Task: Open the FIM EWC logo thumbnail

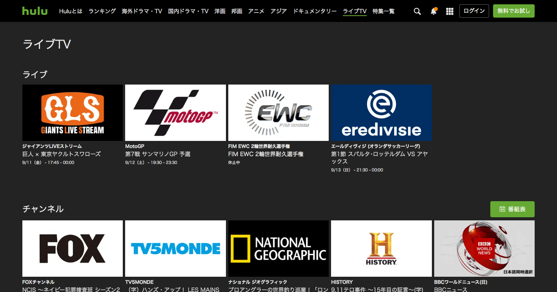Action: click(x=278, y=113)
